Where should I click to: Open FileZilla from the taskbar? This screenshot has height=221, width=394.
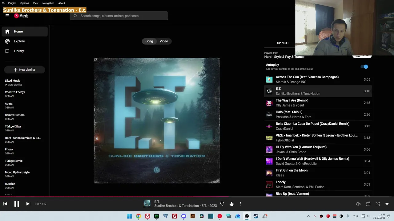(x=175, y=216)
